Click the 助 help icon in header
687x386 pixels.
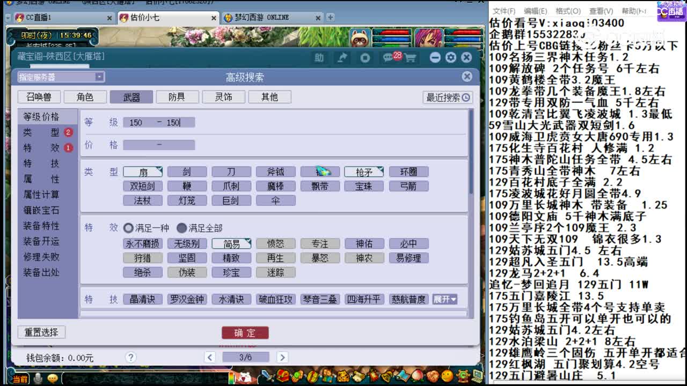pos(319,57)
